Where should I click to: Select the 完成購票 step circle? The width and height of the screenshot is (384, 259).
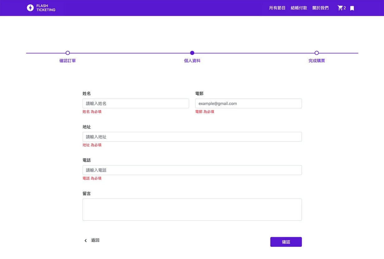[x=317, y=53]
